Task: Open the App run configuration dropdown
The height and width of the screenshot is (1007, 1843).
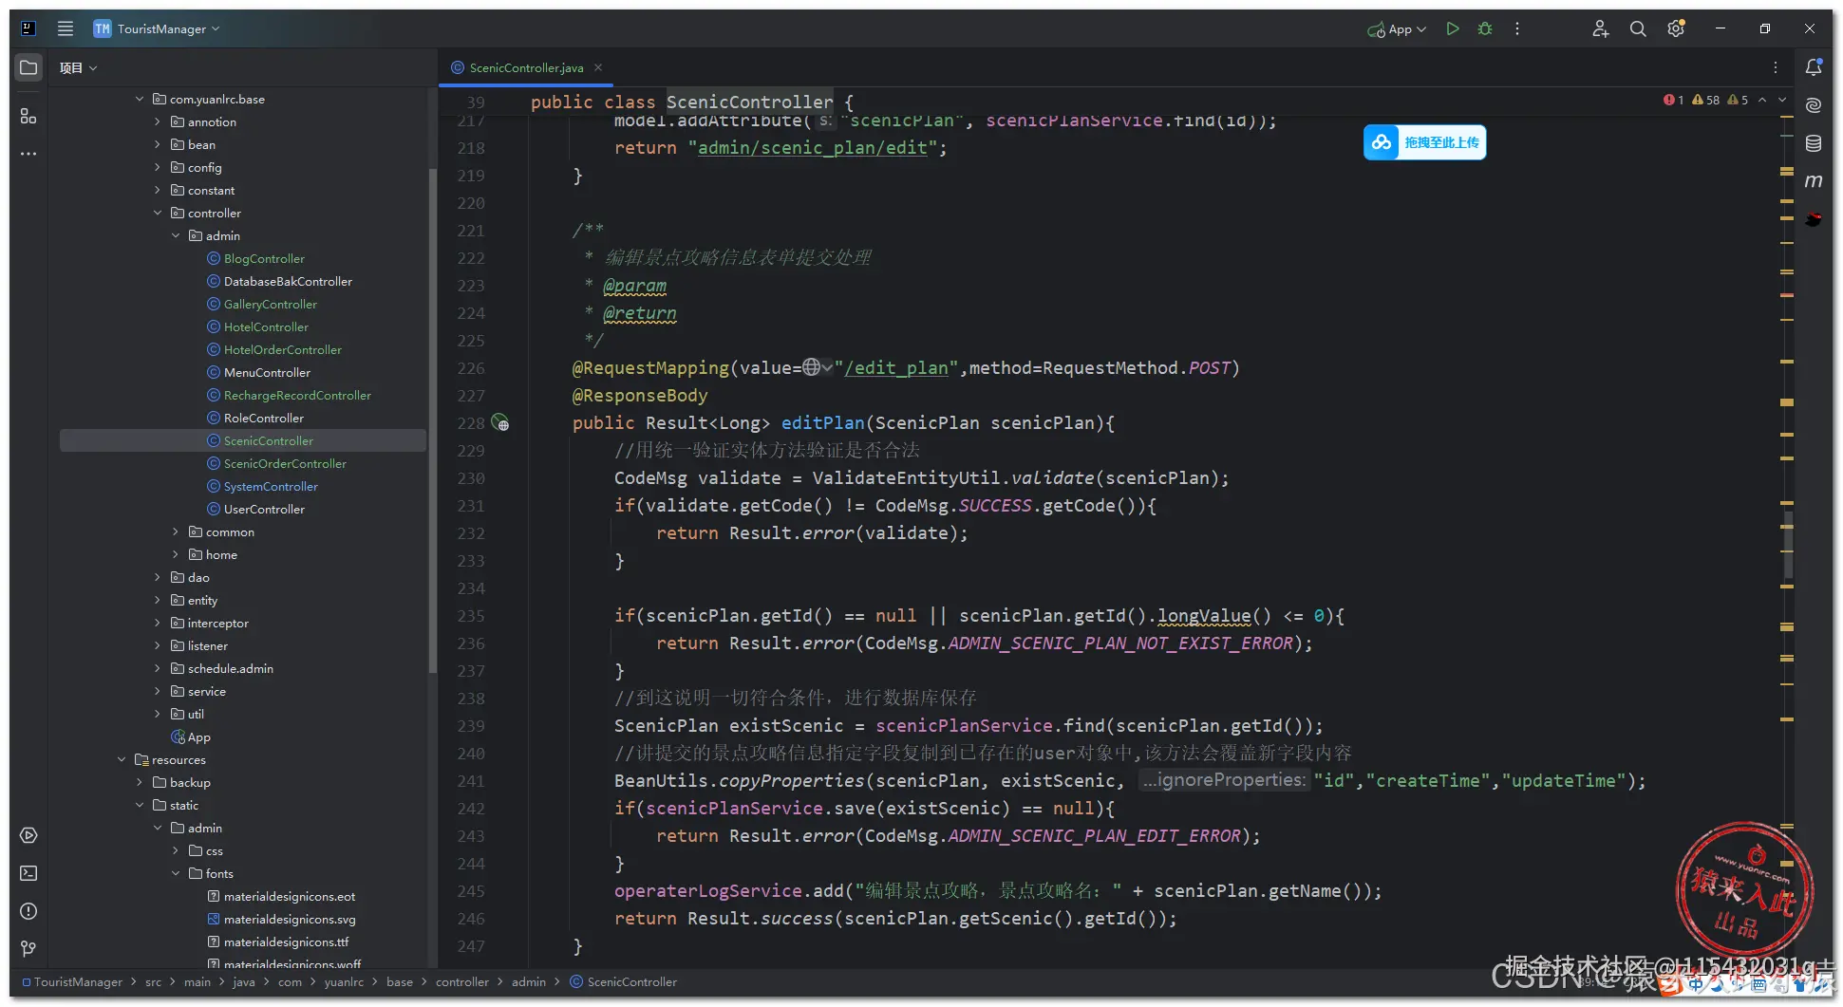Action: pyautogui.click(x=1397, y=28)
